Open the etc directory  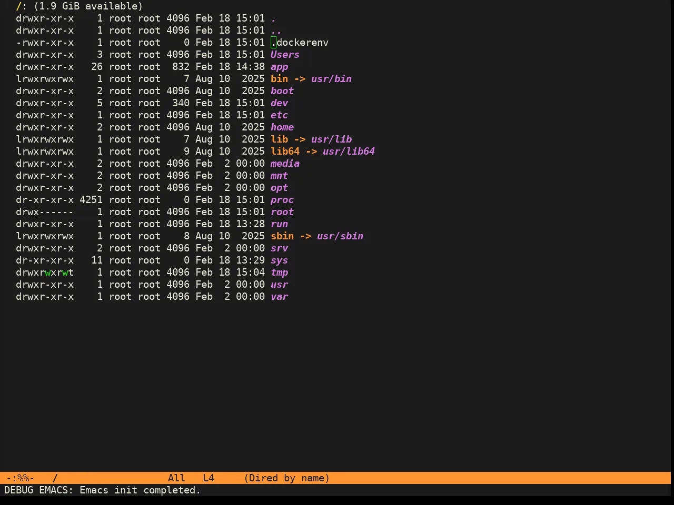click(x=279, y=115)
